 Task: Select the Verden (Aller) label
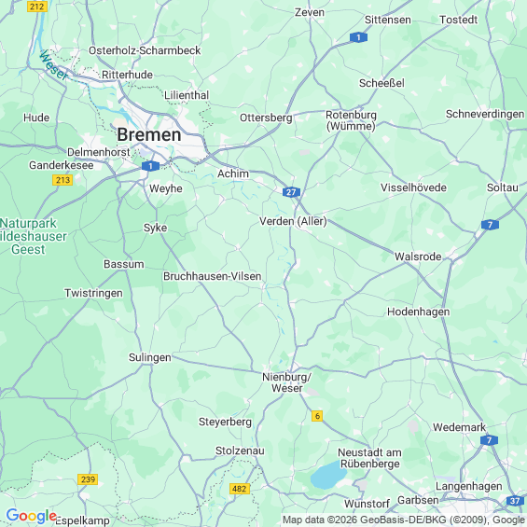pyautogui.click(x=293, y=221)
